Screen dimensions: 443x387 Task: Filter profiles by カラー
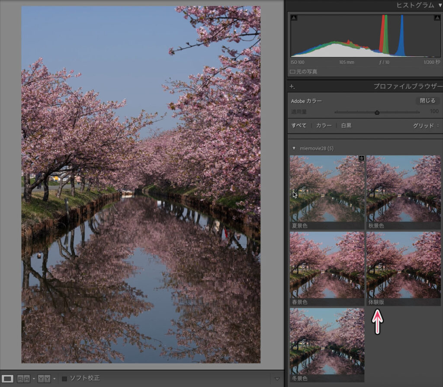point(324,126)
